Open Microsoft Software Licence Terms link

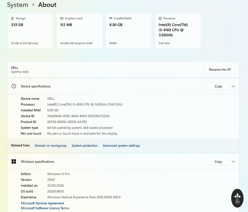[x=45, y=208]
